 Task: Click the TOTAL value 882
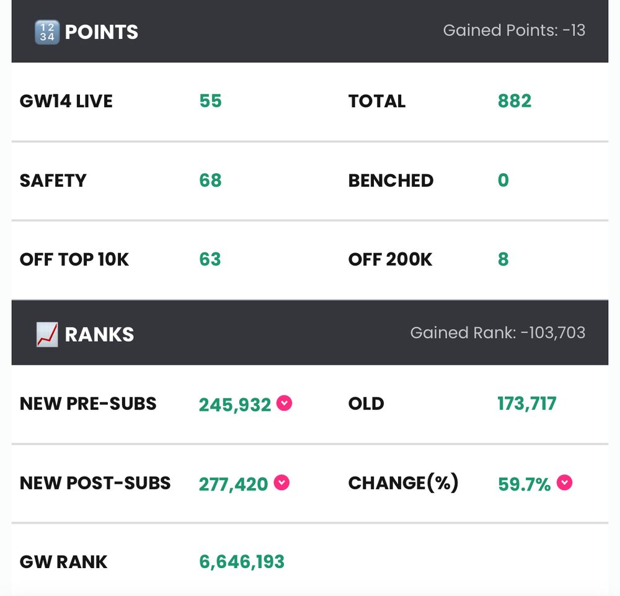click(x=515, y=101)
